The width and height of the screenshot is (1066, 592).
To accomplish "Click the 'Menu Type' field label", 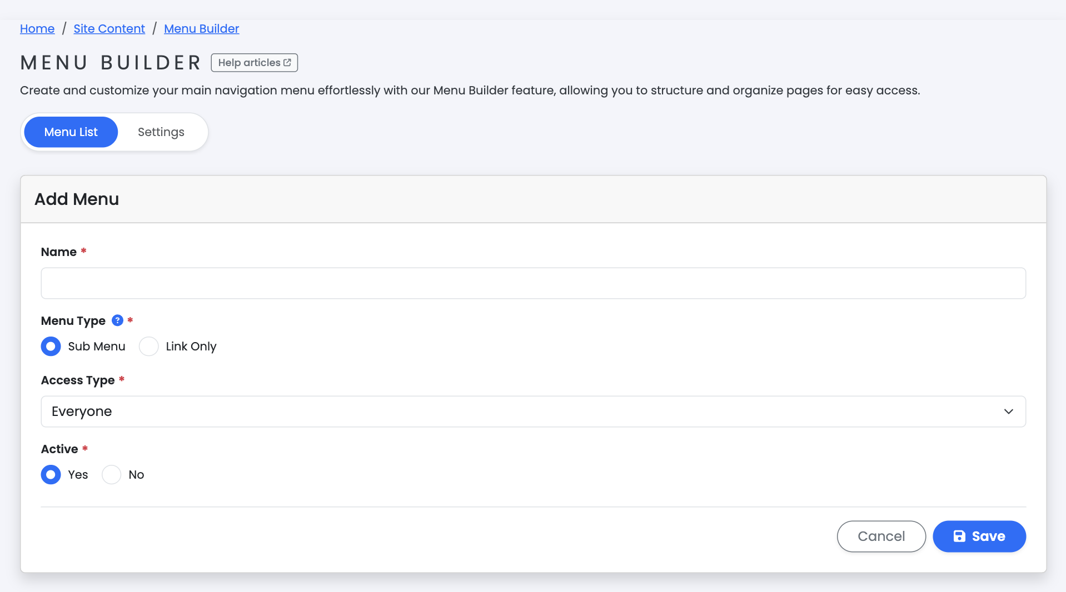I will [73, 321].
